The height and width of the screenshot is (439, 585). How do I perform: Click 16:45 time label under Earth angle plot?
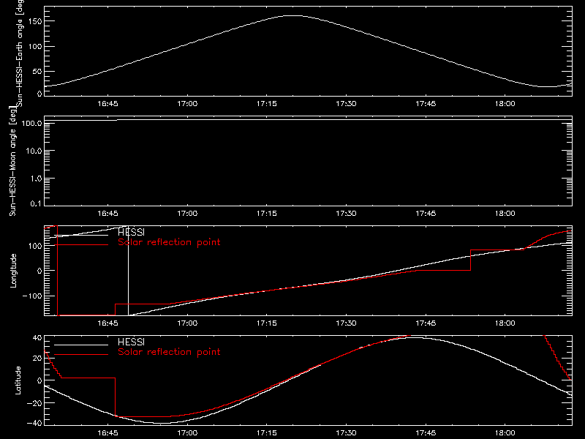[x=107, y=103]
